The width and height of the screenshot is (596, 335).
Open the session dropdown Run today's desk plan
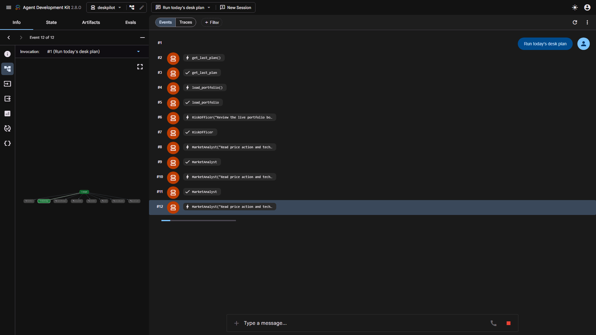point(183,7)
